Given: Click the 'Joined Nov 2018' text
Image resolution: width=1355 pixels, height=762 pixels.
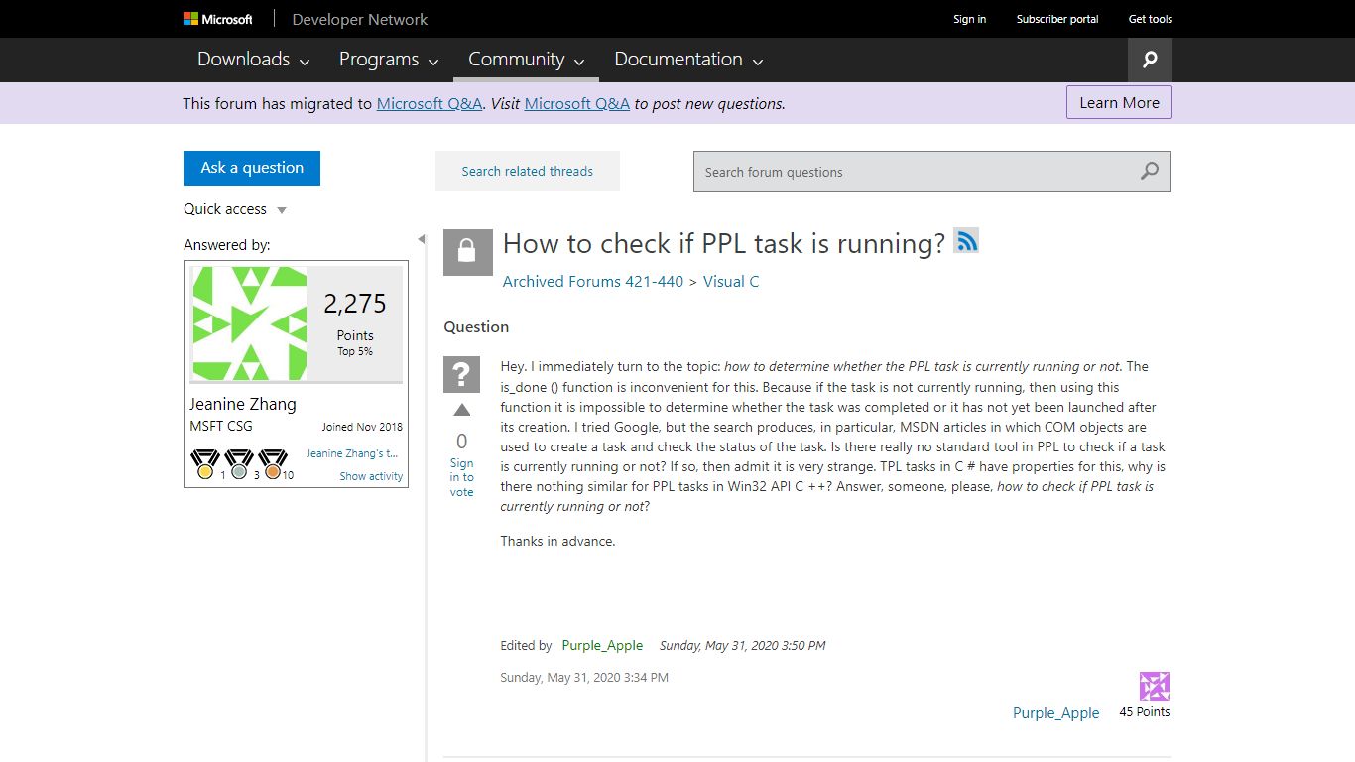Looking at the screenshot, I should 362,427.
